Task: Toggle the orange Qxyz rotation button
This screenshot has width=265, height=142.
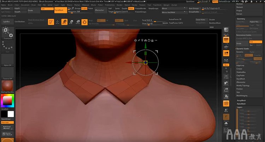Action: (x=226, y=65)
